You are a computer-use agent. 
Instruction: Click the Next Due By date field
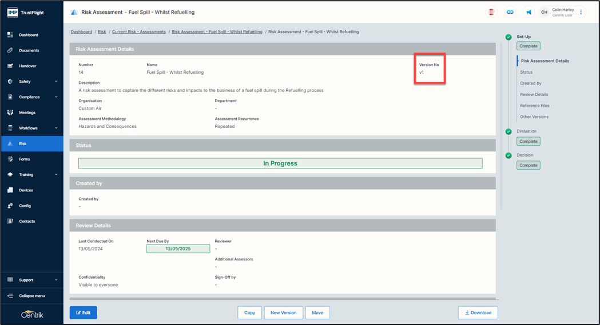pyautogui.click(x=178, y=248)
